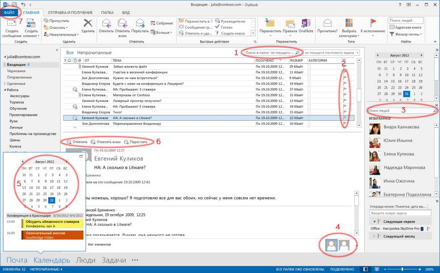Switch to the ВИД tab
The width and height of the screenshot is (440, 273).
pyautogui.click(x=126, y=13)
